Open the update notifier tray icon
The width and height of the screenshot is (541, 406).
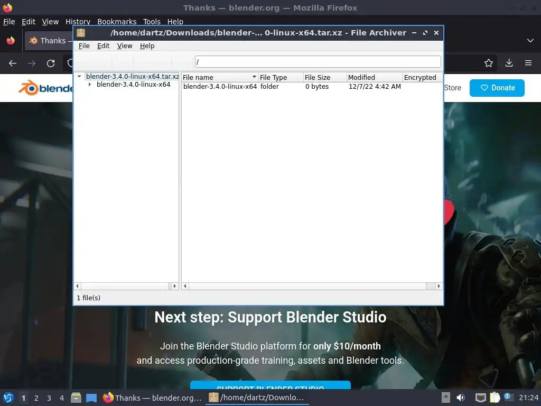[508, 397]
